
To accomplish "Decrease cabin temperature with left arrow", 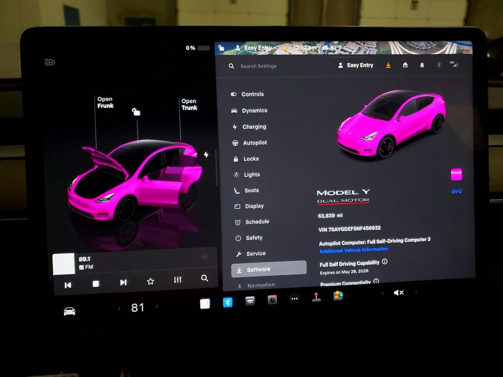I will tap(119, 308).
